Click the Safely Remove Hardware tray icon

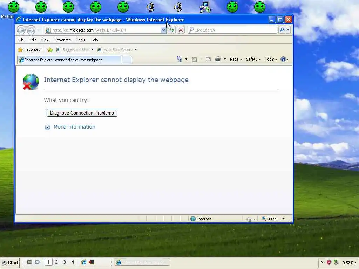tap(336, 263)
